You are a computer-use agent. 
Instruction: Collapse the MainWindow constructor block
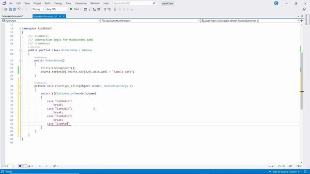coord(20,60)
